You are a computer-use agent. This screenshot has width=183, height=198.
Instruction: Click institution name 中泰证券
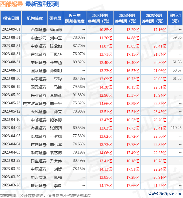[39, 46]
